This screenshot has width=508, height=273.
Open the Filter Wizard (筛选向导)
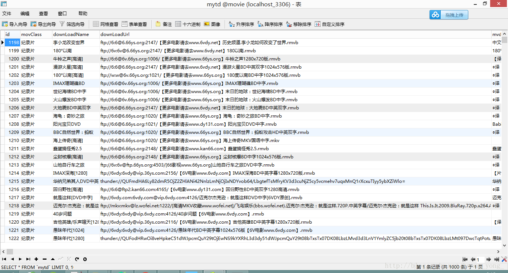pos(72,24)
